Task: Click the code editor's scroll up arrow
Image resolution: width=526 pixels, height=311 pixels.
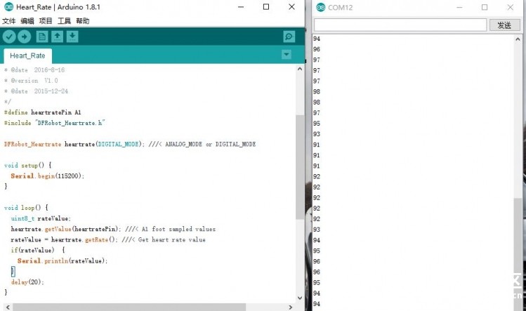Action: (x=300, y=69)
